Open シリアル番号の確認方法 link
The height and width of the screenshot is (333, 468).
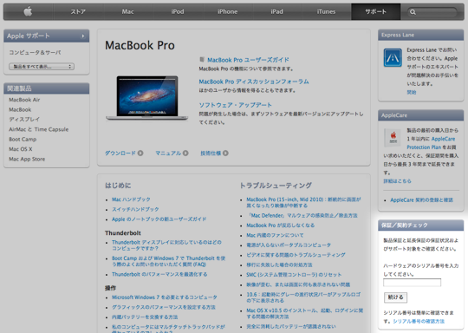[x=419, y=322]
